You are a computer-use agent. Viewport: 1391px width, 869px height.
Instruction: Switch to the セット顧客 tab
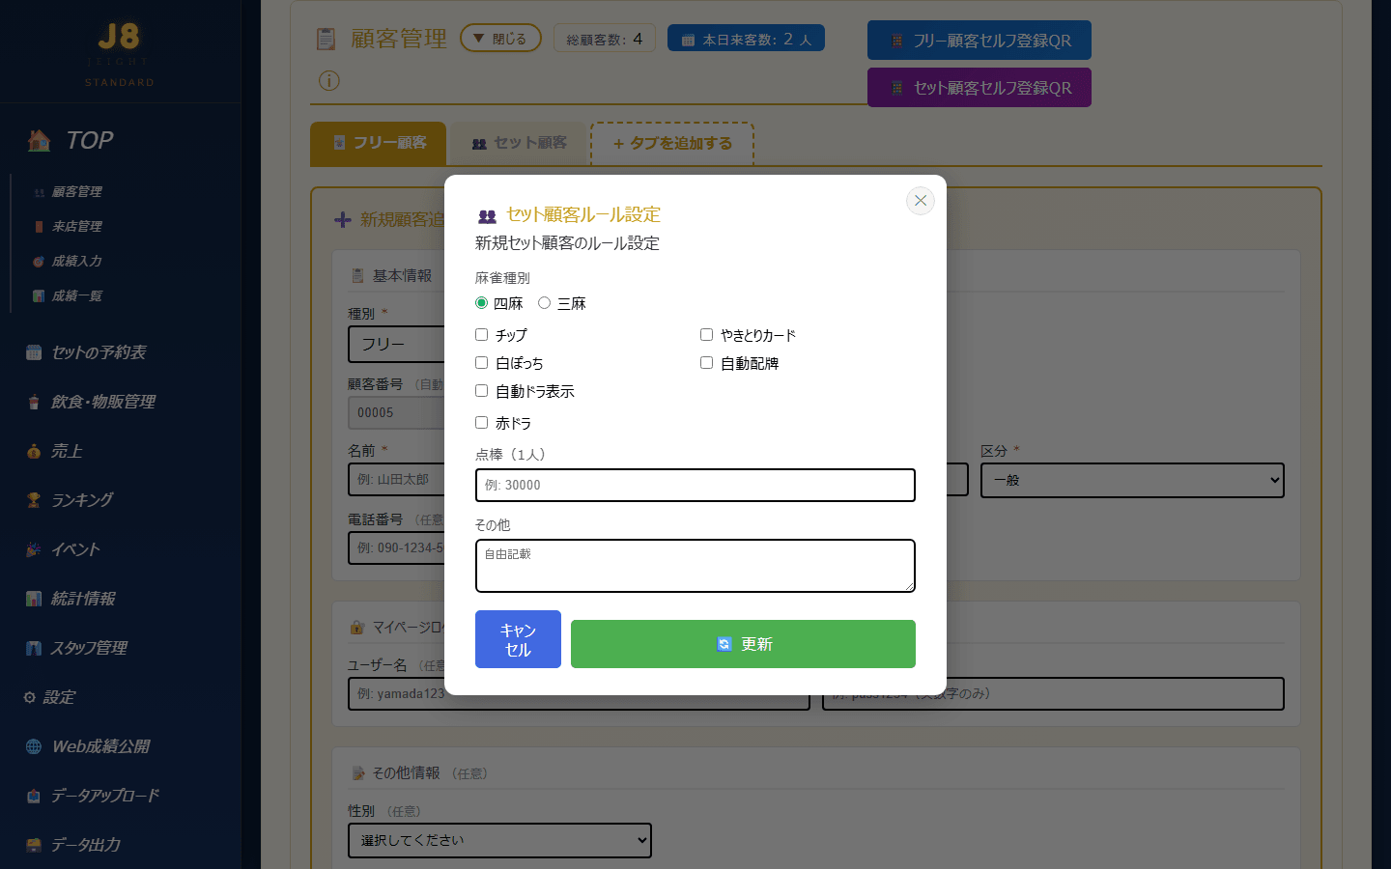tap(519, 143)
